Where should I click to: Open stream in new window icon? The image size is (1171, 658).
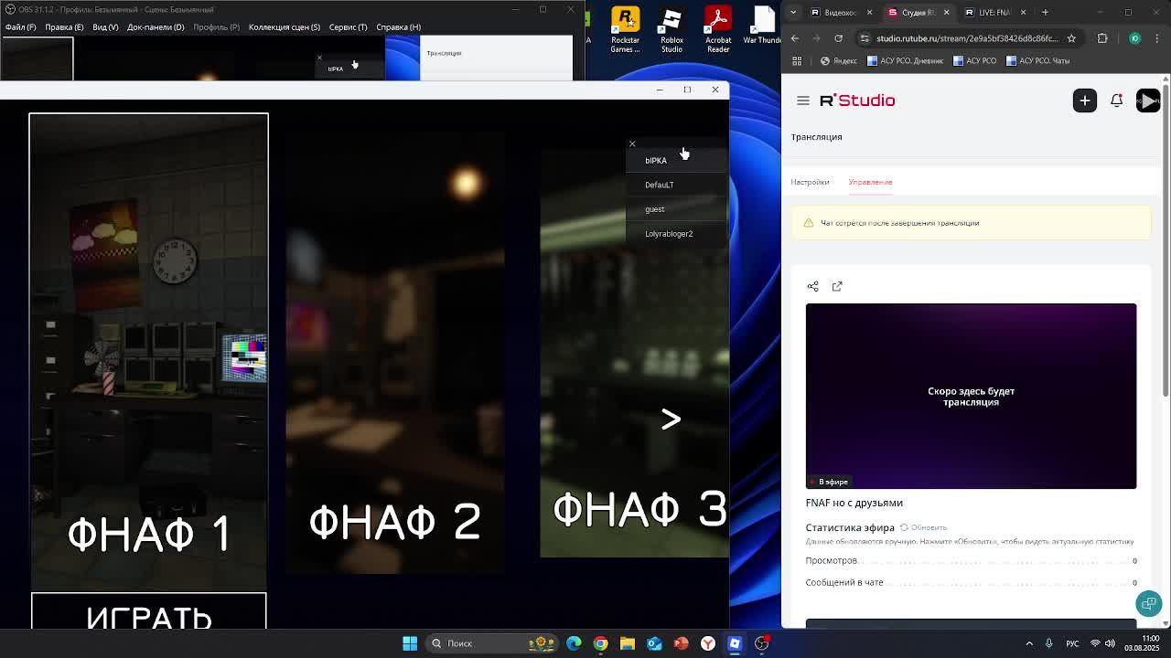tap(837, 286)
